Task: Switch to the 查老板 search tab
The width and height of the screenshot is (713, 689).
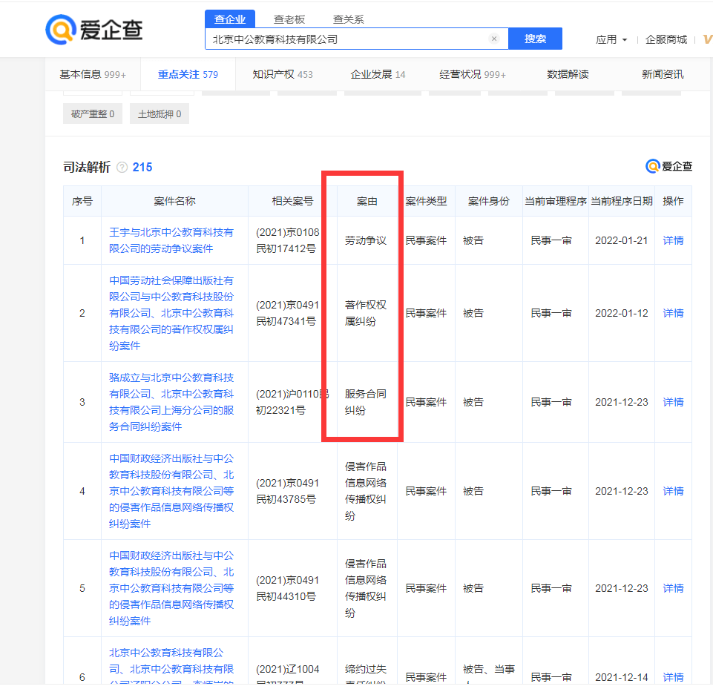Action: point(289,19)
